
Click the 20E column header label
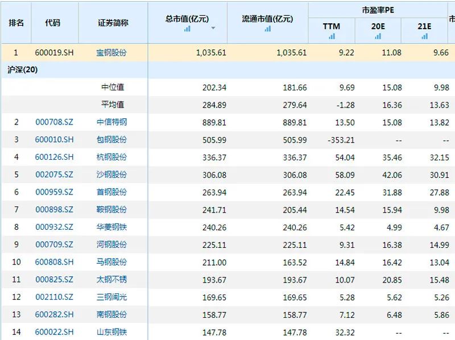coord(378,26)
